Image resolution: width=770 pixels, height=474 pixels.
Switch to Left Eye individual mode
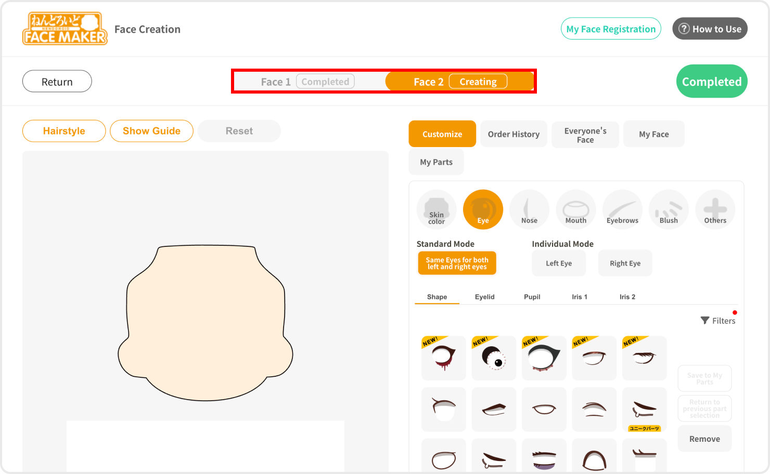pos(559,263)
